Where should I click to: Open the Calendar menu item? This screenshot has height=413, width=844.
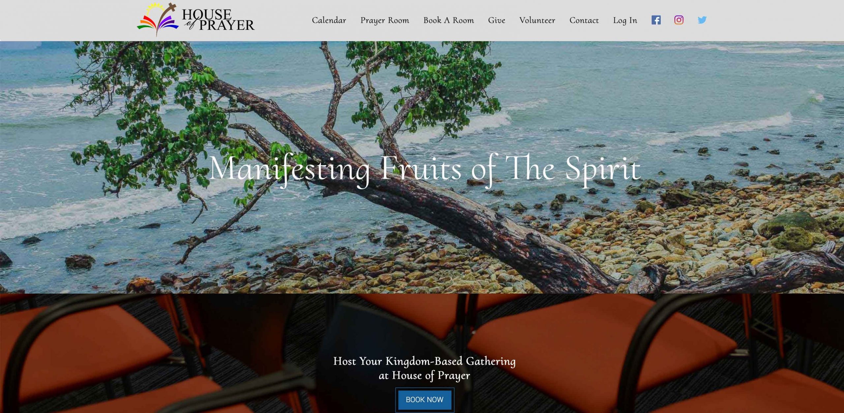tap(329, 20)
